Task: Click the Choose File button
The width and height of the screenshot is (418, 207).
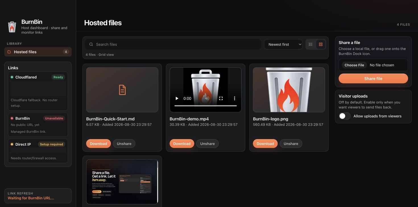Action: tap(354, 65)
